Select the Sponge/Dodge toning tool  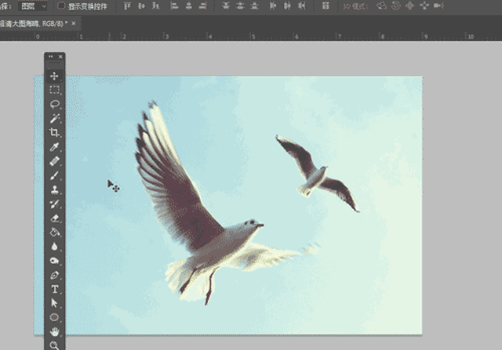coord(54,261)
